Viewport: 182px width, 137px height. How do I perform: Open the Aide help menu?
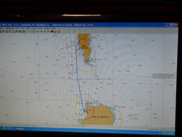[53, 28]
